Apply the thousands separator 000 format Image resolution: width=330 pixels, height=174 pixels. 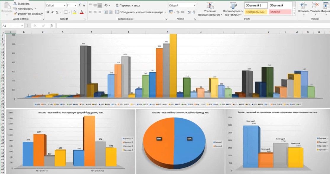[183, 12]
